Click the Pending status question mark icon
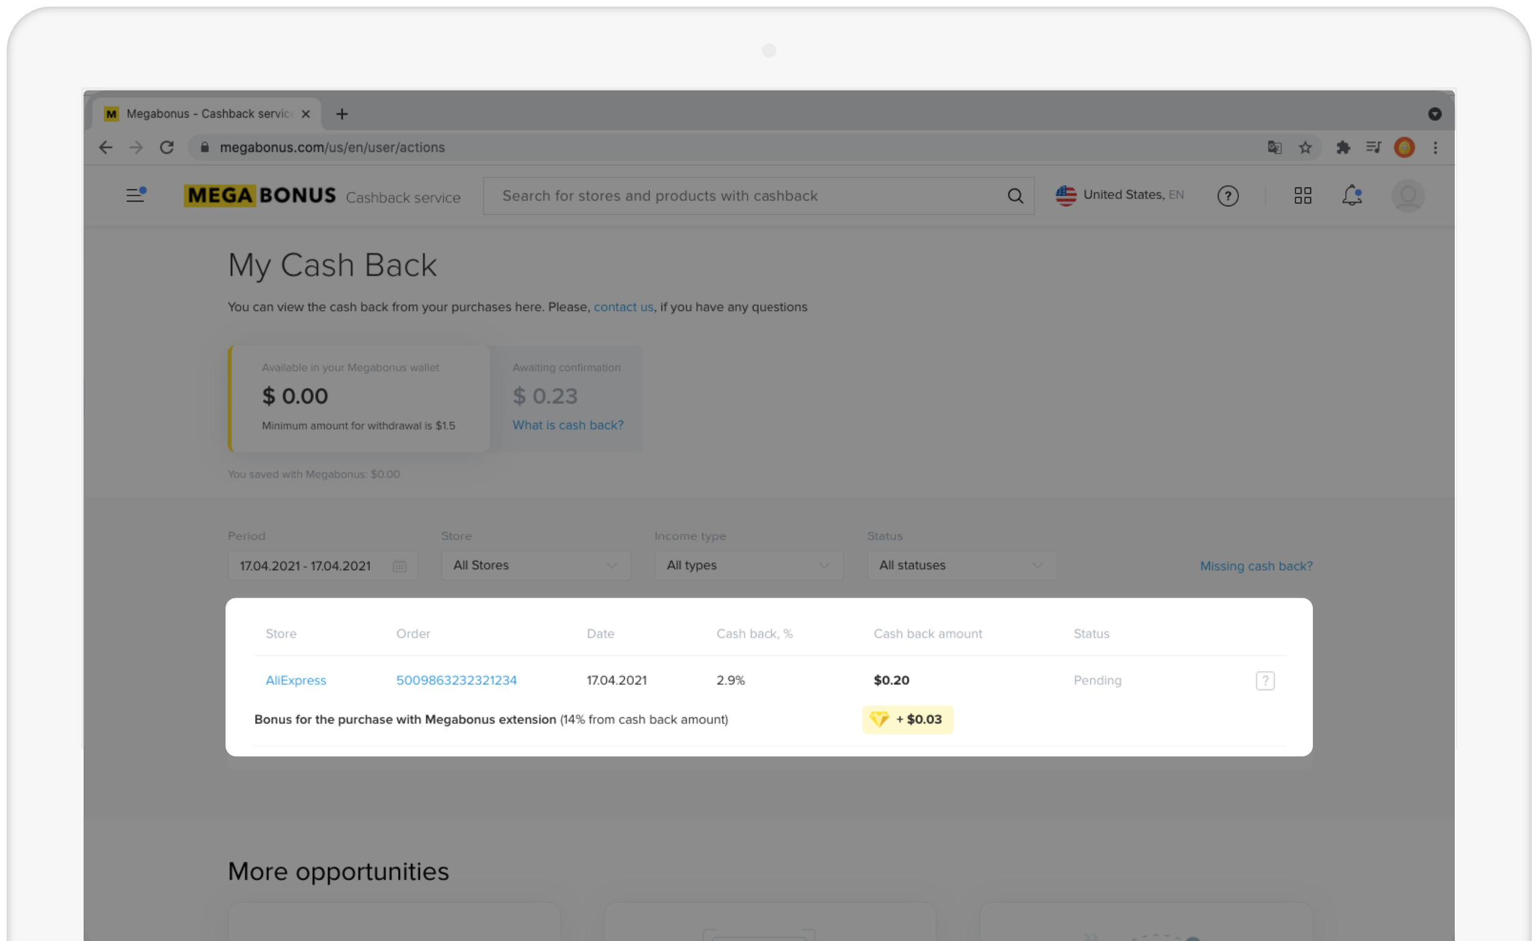The width and height of the screenshot is (1539, 941). tap(1265, 681)
